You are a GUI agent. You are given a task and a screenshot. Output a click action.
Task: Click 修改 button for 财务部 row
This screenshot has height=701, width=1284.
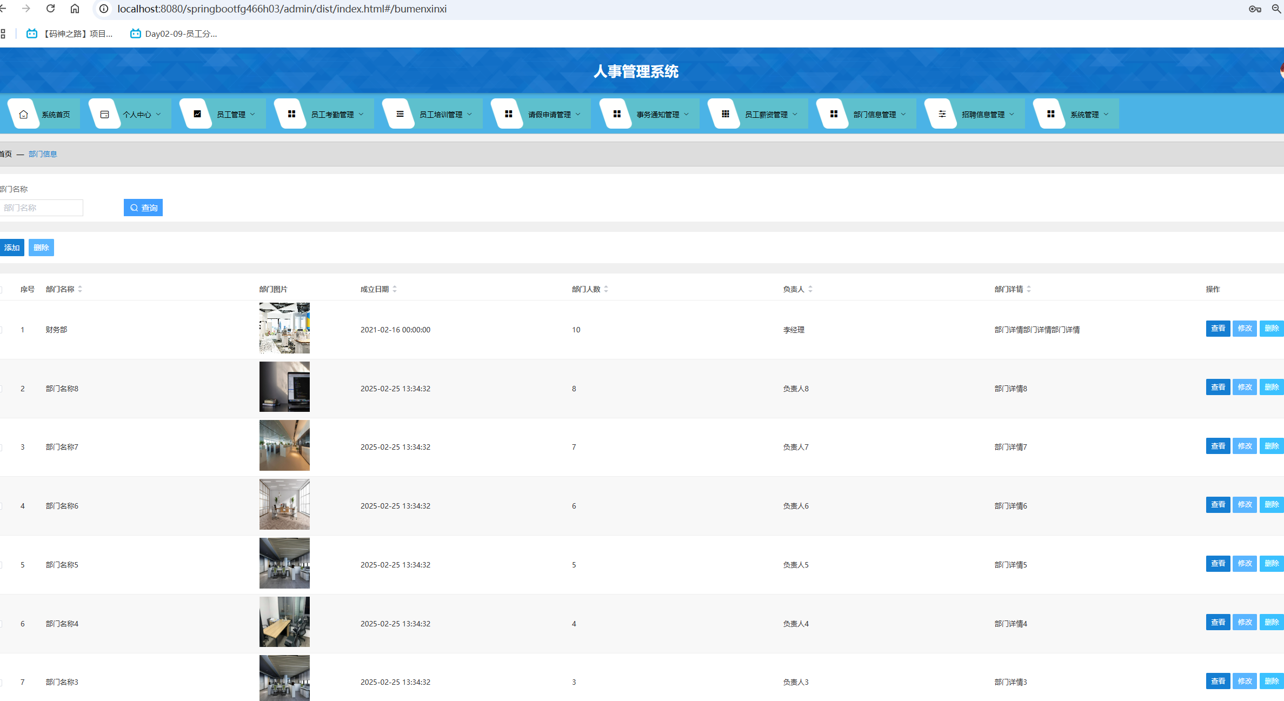tap(1245, 329)
